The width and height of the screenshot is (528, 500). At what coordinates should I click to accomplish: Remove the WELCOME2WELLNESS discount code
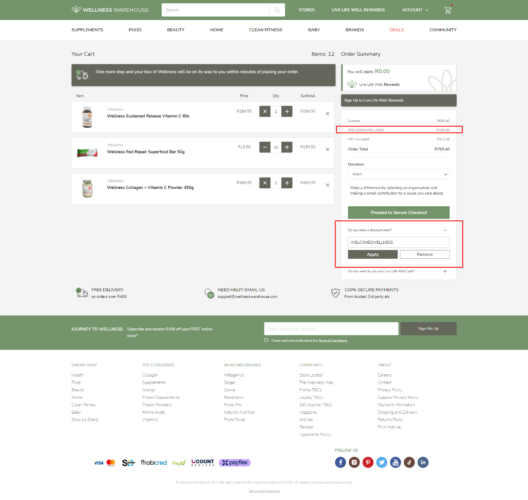[425, 255]
